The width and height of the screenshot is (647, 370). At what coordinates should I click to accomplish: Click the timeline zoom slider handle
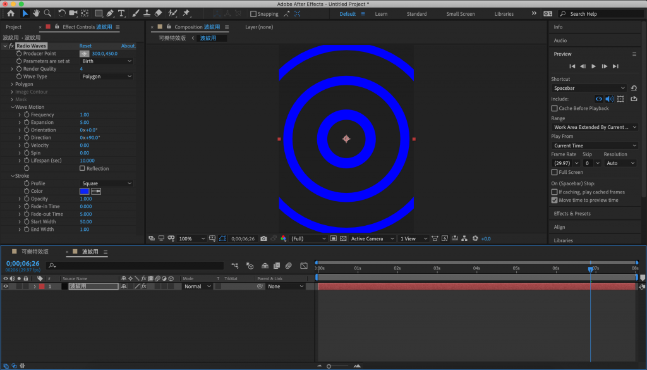click(x=329, y=366)
